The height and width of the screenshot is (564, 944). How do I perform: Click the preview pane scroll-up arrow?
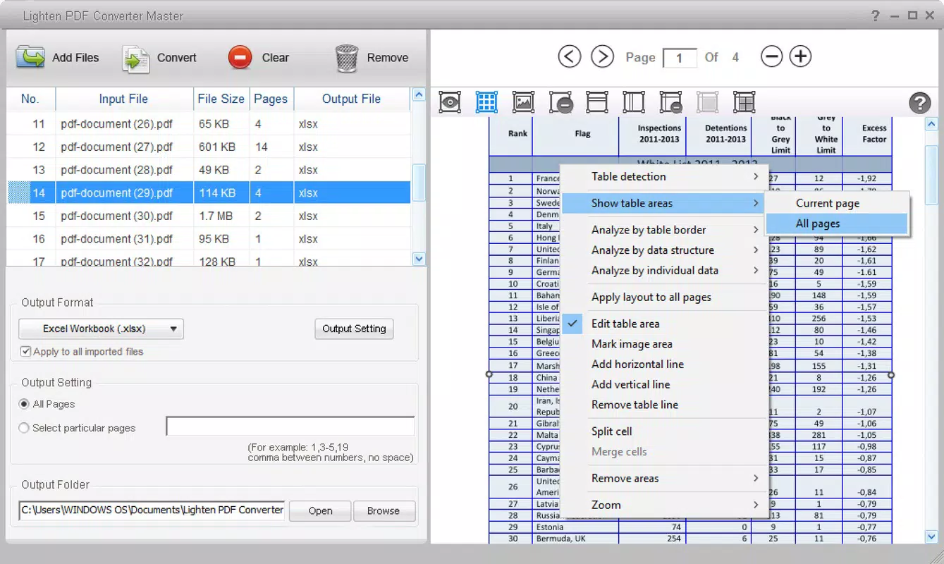(932, 124)
